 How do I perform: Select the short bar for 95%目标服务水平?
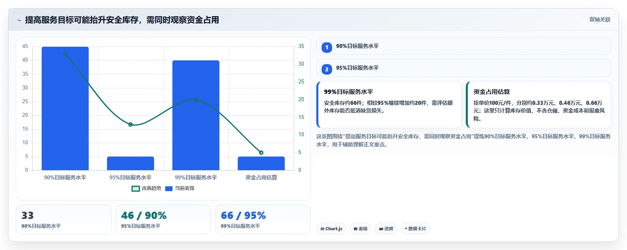click(x=130, y=163)
